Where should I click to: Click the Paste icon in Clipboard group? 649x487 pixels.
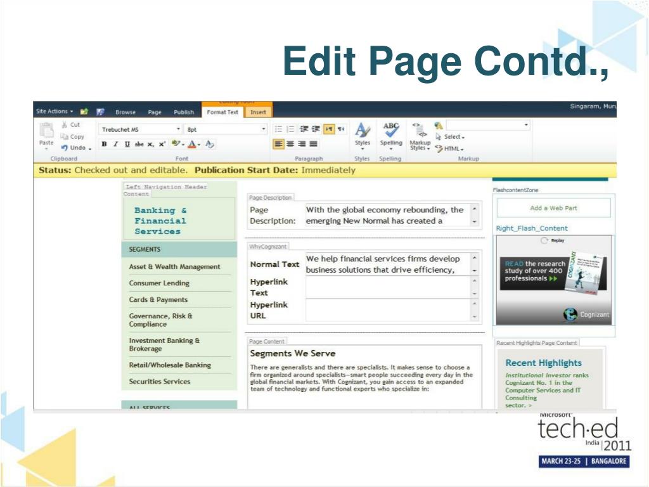tap(46, 130)
